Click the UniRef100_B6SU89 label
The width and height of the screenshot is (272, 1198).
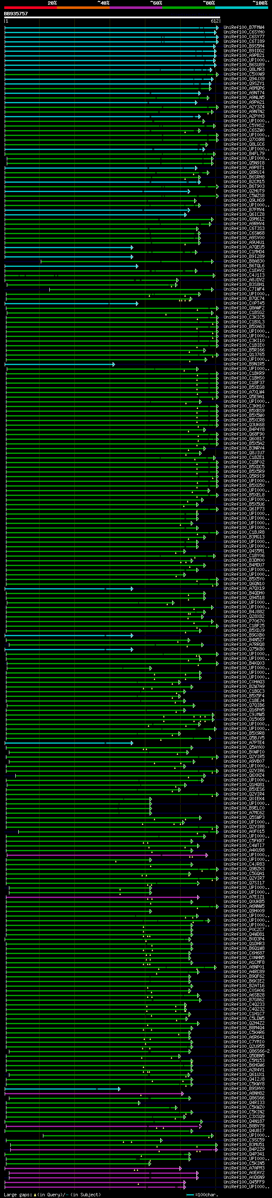[244, 65]
